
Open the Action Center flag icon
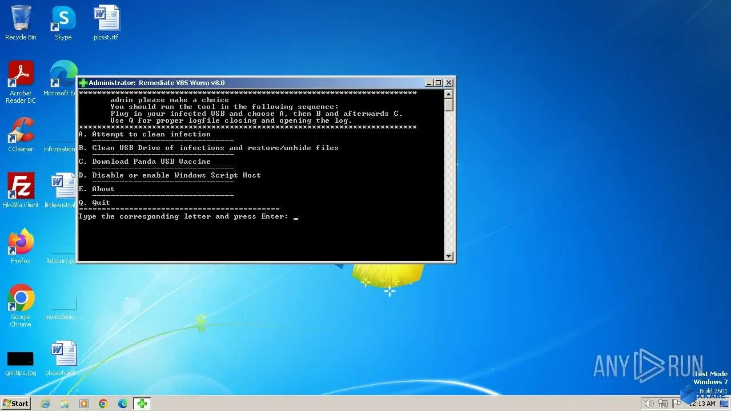(677, 404)
